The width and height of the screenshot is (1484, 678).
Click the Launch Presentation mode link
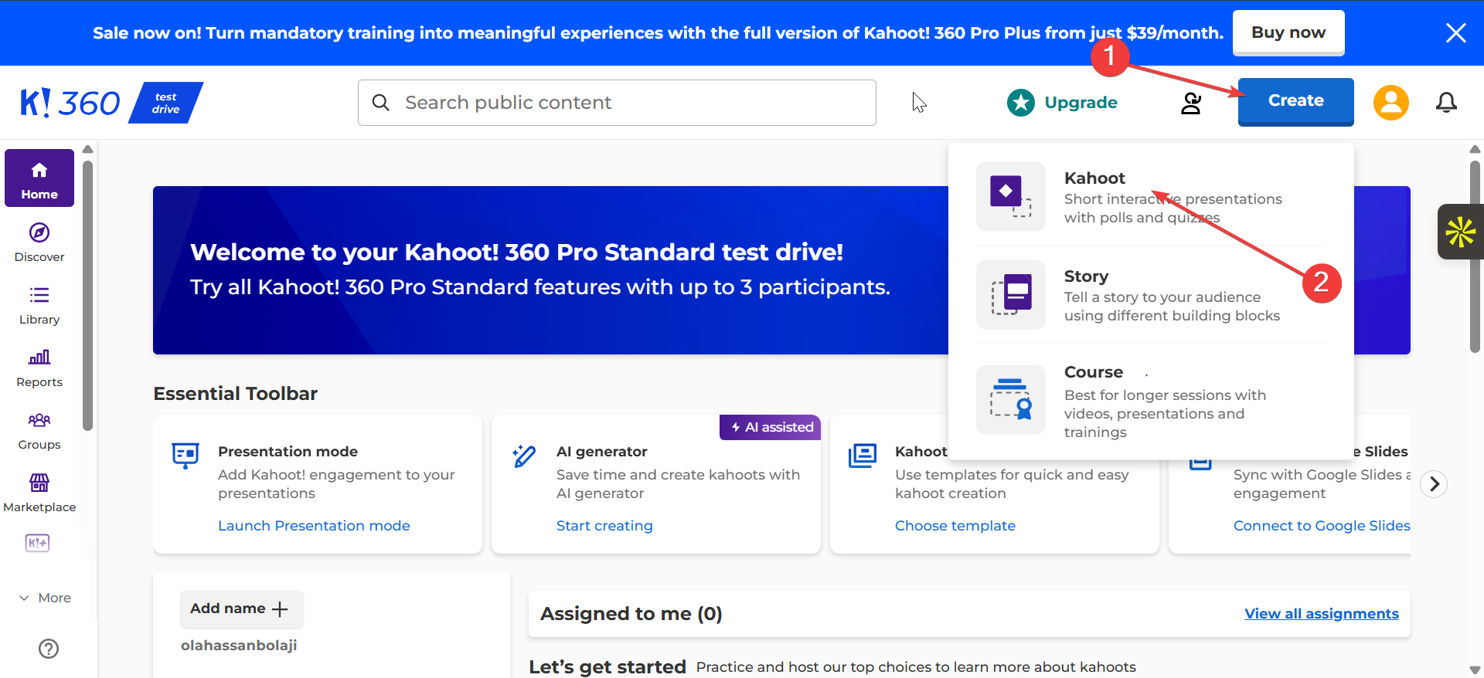click(314, 526)
